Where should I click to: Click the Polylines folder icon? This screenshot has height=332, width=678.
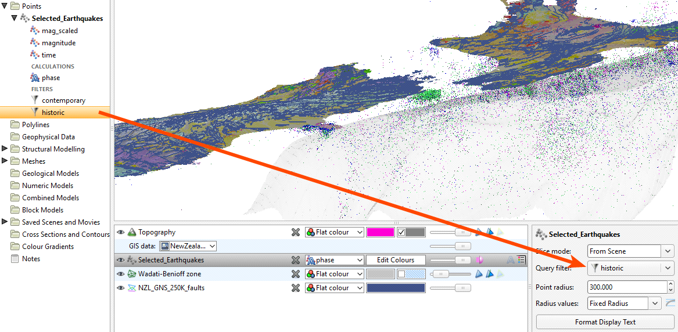15,125
